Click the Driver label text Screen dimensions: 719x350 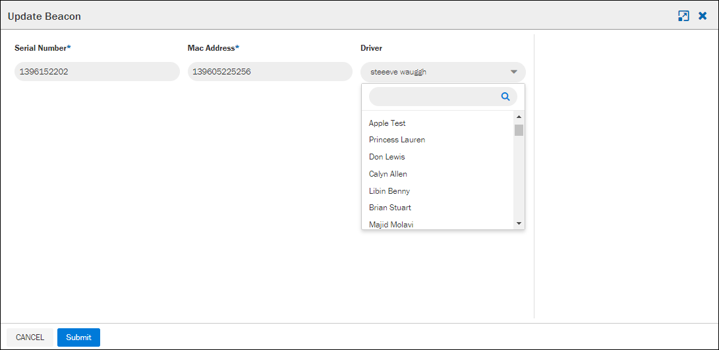pos(372,47)
